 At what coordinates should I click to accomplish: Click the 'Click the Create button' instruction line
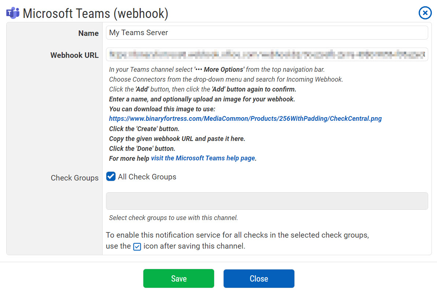[x=144, y=129]
